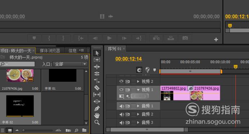The height and width of the screenshot is (134, 249).
Task: Step forward one frame in source monitor
Action: coord(124,38)
